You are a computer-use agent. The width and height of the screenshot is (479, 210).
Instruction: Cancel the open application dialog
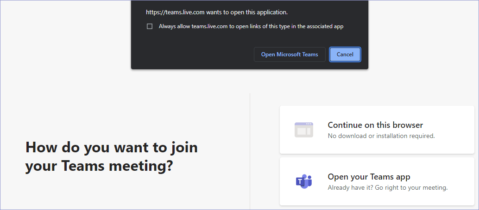click(345, 54)
